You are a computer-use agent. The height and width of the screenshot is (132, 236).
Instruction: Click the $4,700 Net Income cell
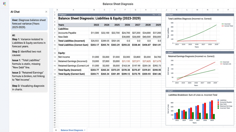(157, 57)
